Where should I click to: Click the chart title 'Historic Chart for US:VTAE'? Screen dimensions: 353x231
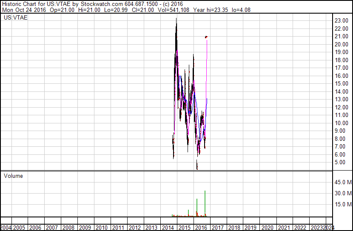point(36,4)
